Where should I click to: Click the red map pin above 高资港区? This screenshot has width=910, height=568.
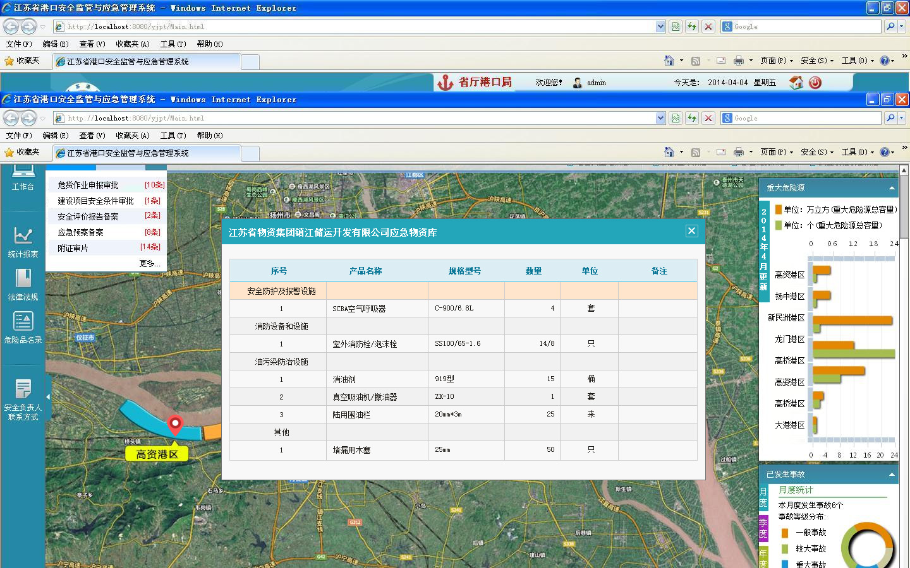point(174,425)
